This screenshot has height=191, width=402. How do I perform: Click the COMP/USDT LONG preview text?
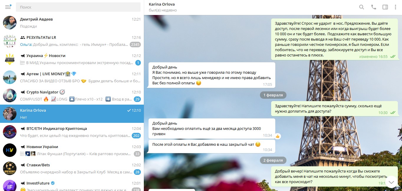coord(76,99)
